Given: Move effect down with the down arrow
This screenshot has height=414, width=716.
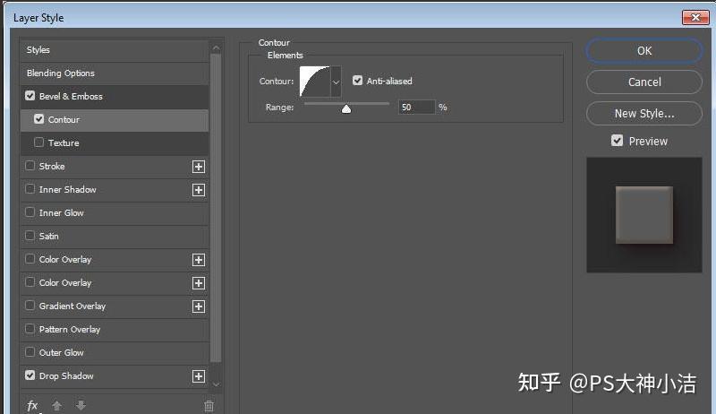Looking at the screenshot, I should pos(81,405).
